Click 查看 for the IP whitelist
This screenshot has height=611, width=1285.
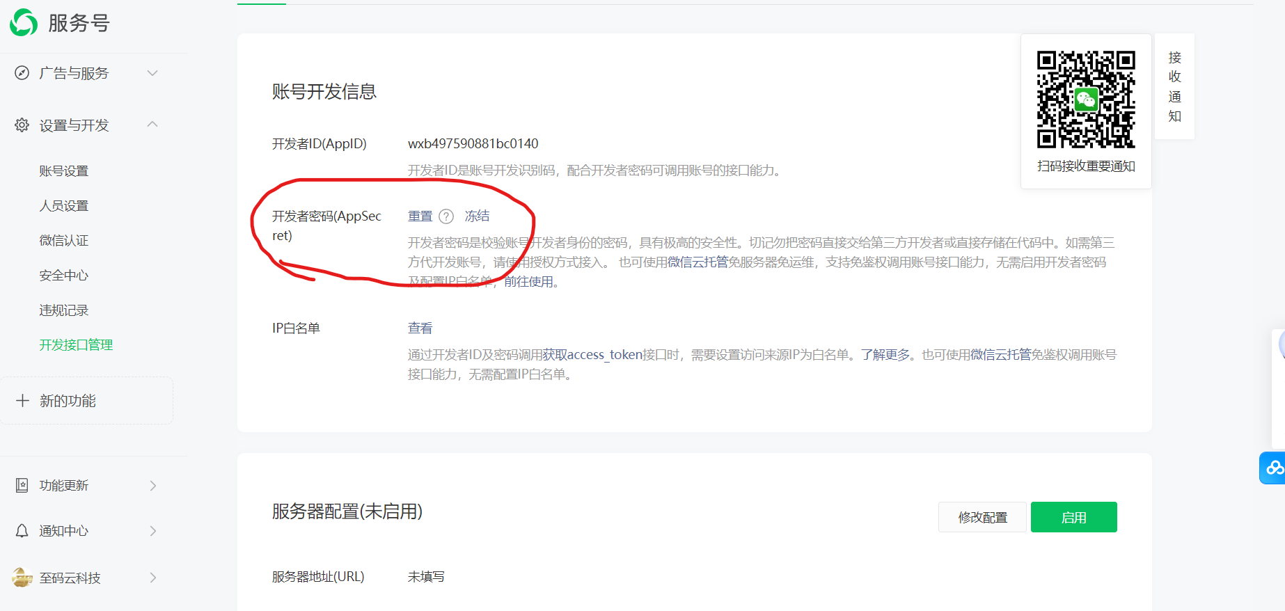pos(420,328)
